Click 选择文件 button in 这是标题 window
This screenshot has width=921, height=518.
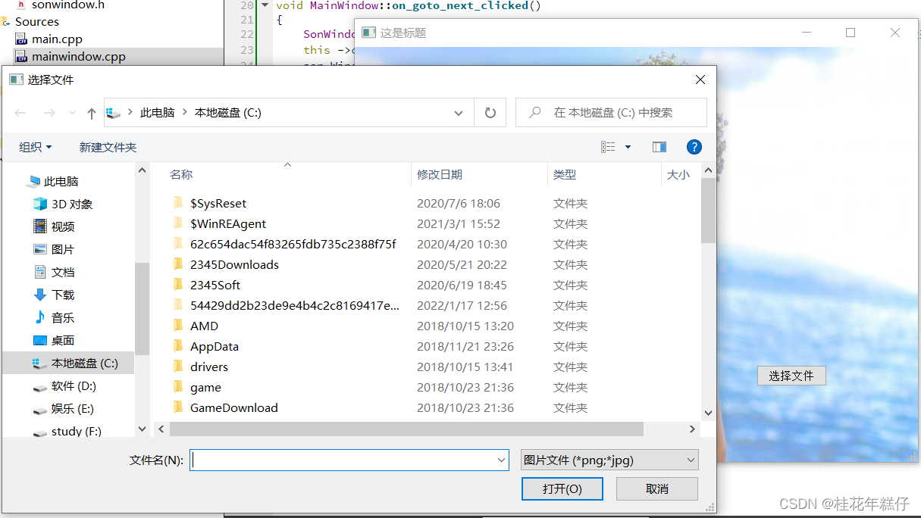[x=791, y=376]
